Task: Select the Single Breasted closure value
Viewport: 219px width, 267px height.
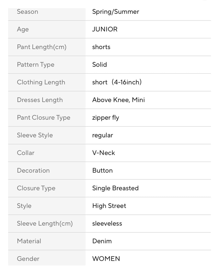Action: click(115, 188)
